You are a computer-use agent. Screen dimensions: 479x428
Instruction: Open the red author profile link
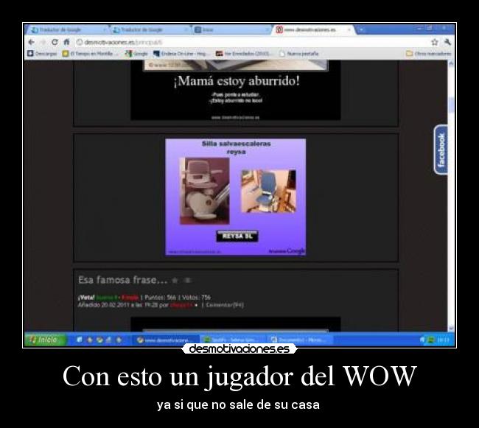[181, 305]
